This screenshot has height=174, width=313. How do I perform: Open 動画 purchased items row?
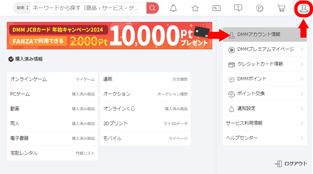tap(52, 109)
